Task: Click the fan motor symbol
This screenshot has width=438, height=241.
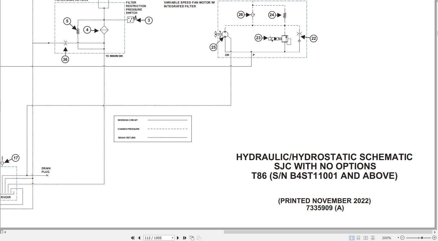Action: (x=225, y=35)
